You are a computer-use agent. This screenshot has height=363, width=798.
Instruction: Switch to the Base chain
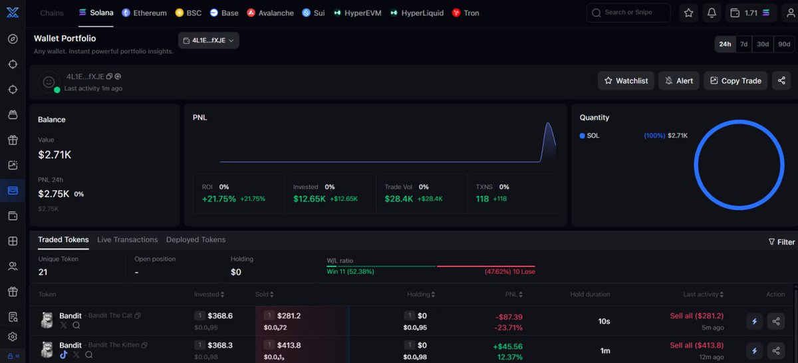click(x=224, y=13)
